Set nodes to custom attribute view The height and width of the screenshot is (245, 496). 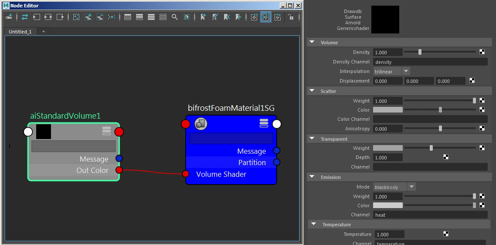(x=163, y=17)
